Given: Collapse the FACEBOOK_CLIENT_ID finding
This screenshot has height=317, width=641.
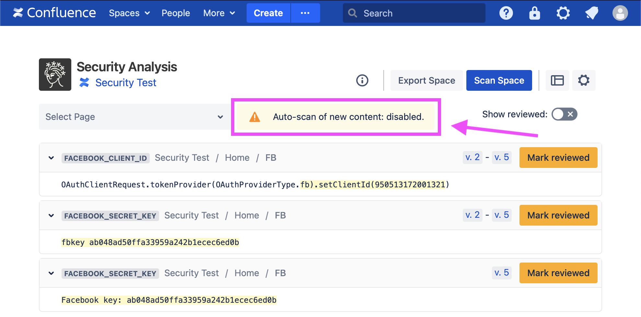Looking at the screenshot, I should click(x=51, y=158).
